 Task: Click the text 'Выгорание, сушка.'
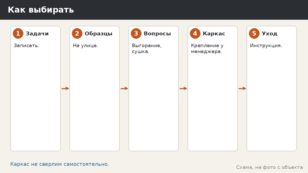click(x=147, y=49)
